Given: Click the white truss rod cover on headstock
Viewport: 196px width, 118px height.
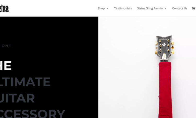Looking at the screenshot, I should click(164, 56).
